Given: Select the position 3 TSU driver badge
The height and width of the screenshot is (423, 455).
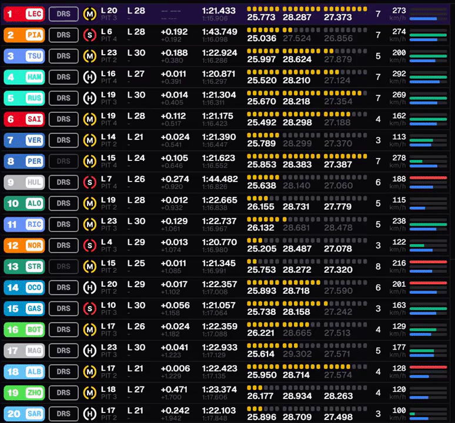Looking at the screenshot, I should pyautogui.click(x=24, y=56).
